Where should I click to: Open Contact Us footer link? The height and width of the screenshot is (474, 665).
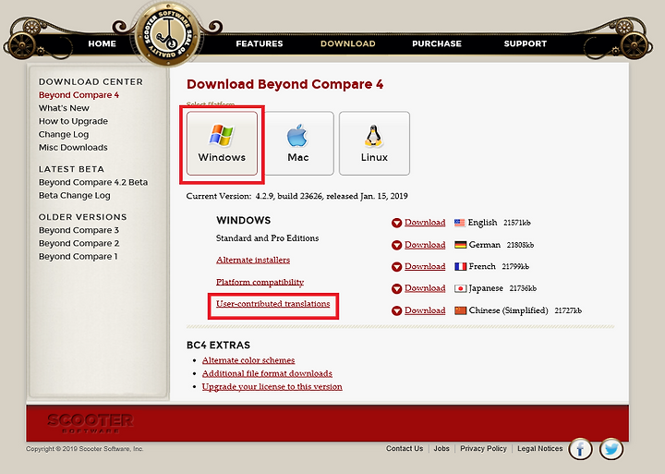(405, 448)
